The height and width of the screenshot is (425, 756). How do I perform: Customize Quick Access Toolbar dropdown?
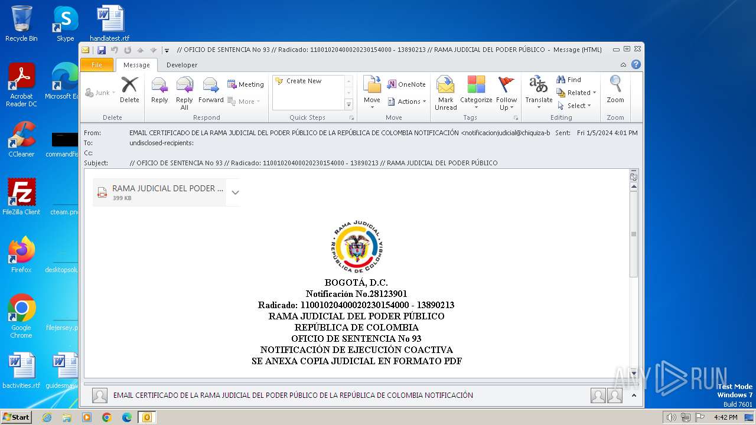click(x=167, y=50)
